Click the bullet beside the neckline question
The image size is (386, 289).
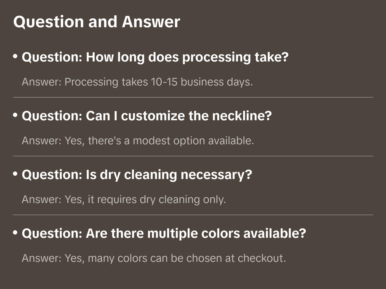15,115
